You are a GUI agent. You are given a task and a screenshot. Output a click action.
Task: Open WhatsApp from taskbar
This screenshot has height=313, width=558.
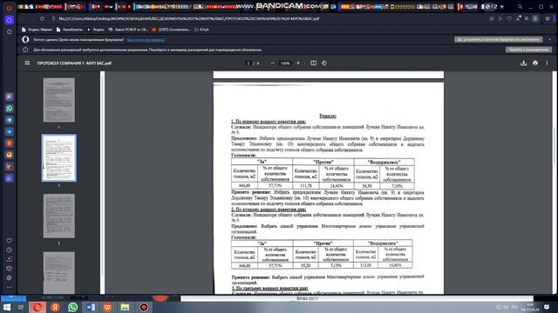pos(72,307)
